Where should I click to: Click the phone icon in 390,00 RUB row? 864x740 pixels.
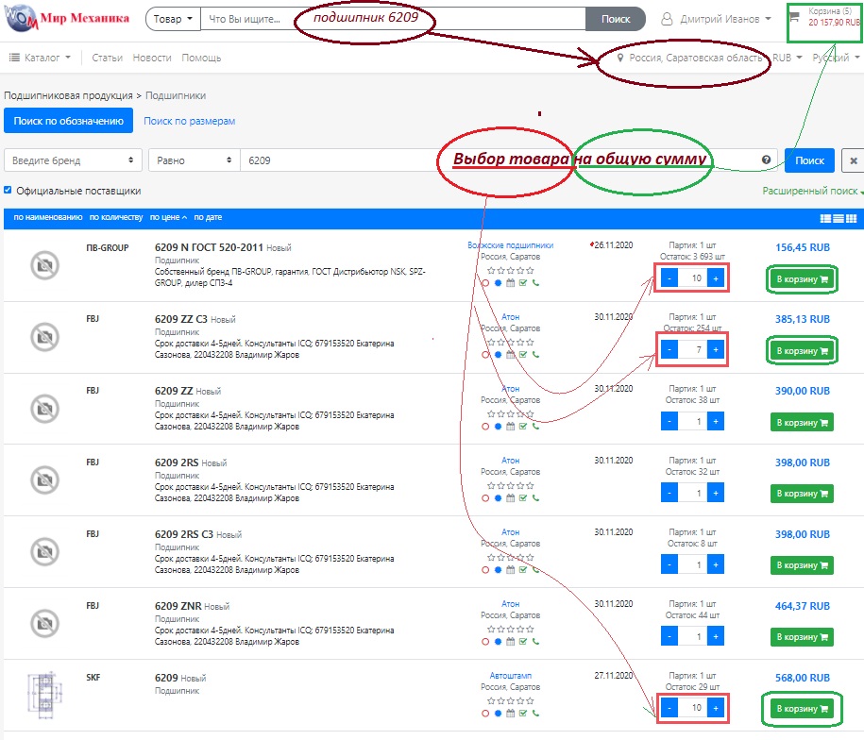tap(535, 427)
